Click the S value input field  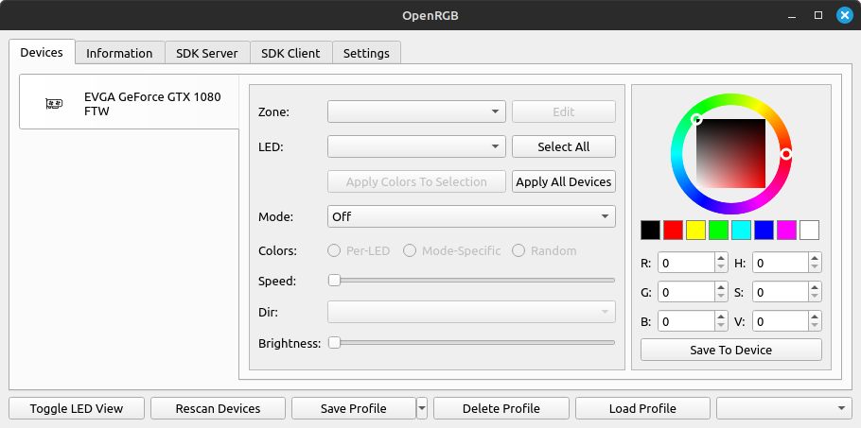coord(781,293)
